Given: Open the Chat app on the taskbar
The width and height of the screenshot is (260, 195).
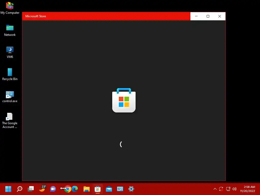Looking at the screenshot, I should [x=53, y=189].
